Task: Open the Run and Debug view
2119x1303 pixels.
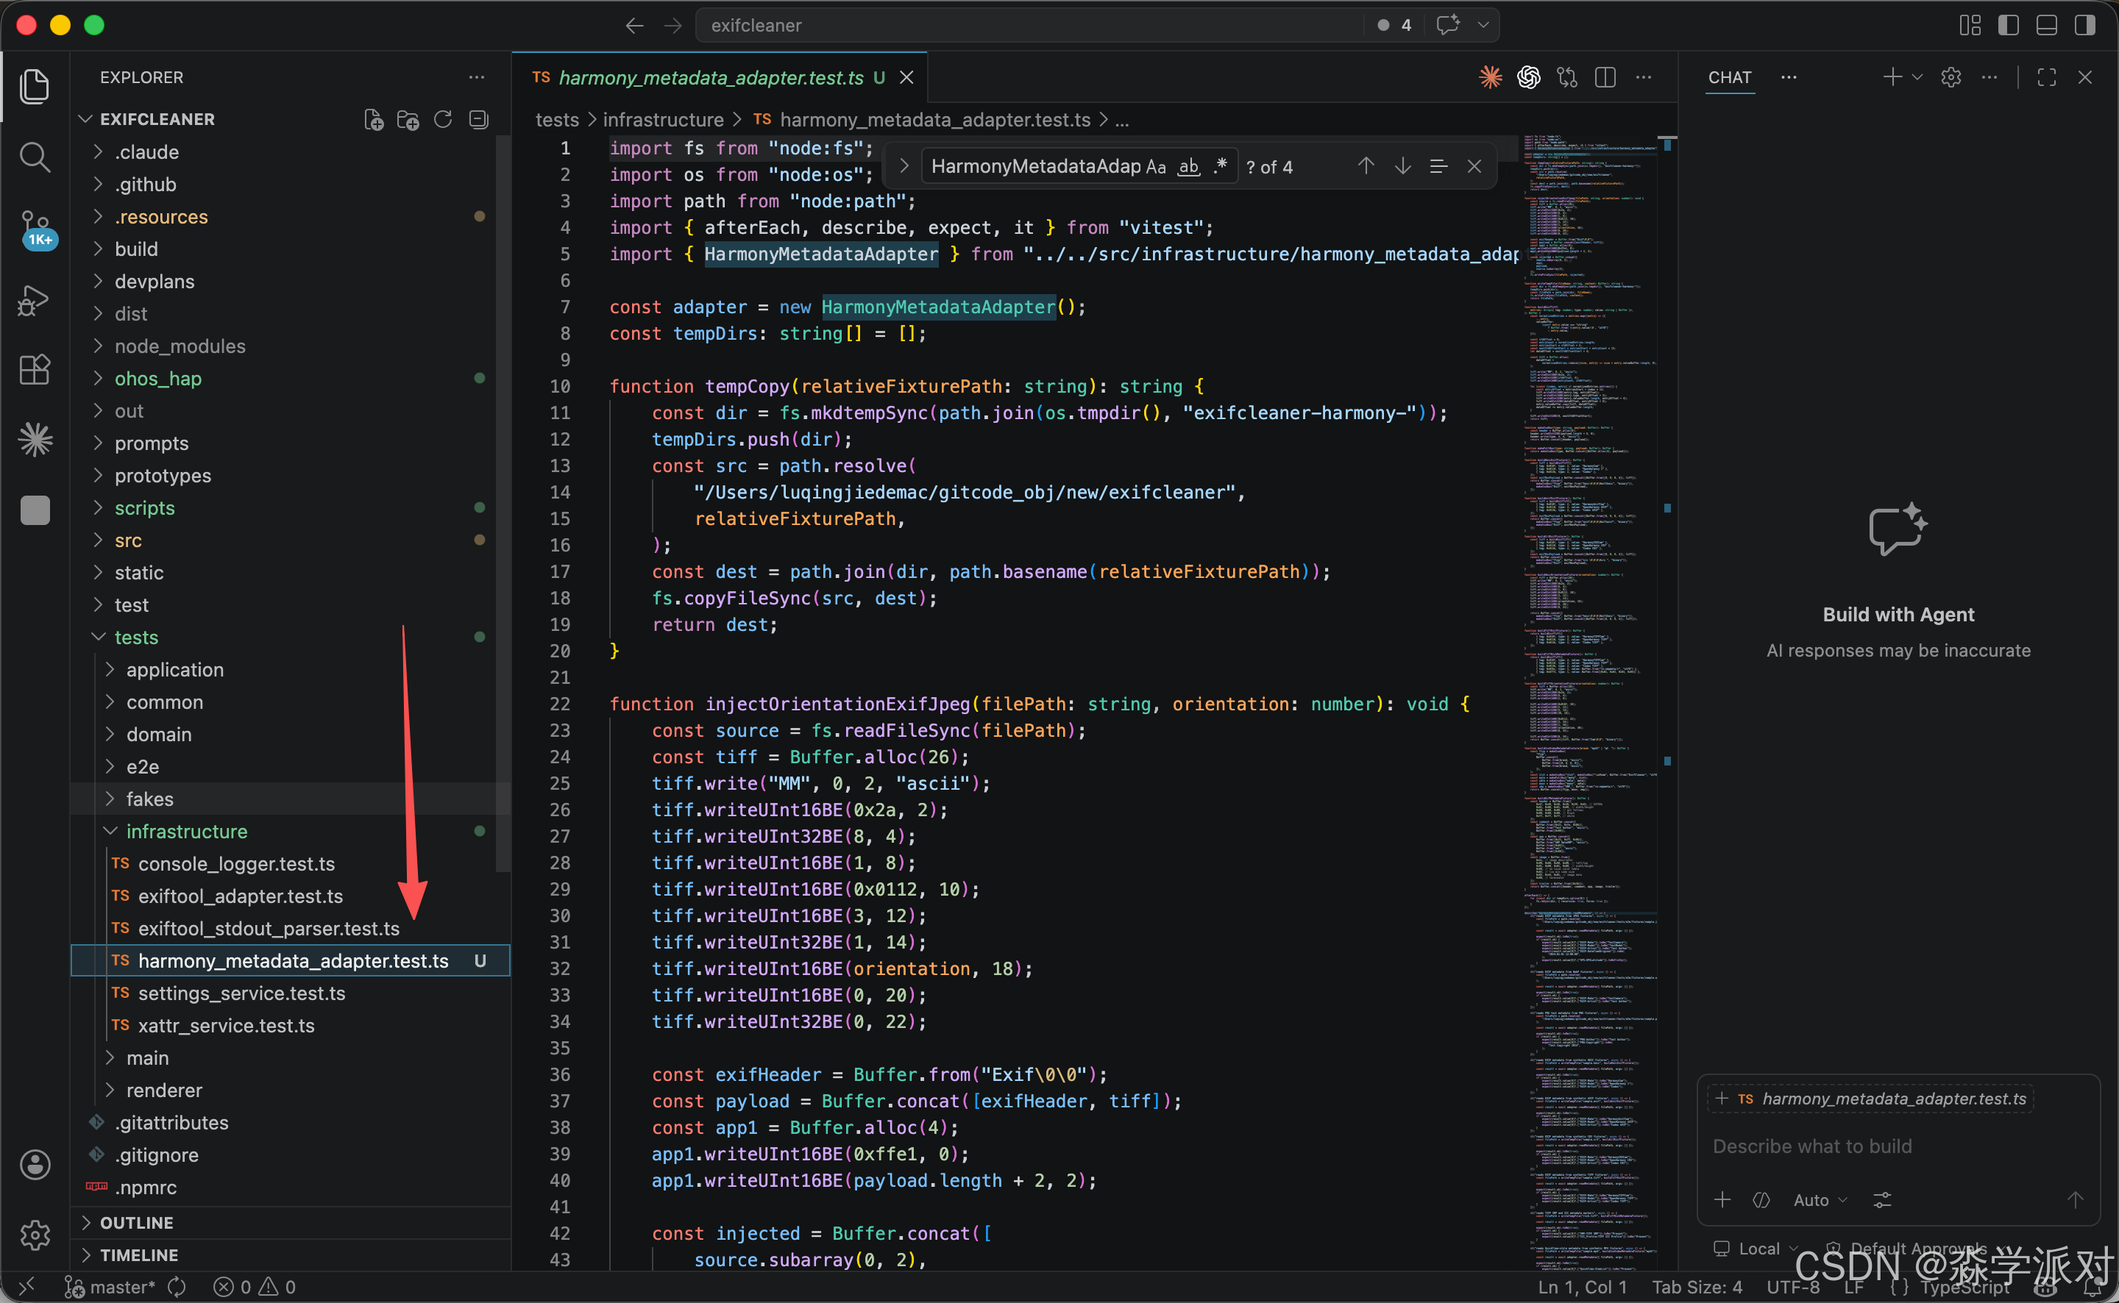Action: (35, 300)
